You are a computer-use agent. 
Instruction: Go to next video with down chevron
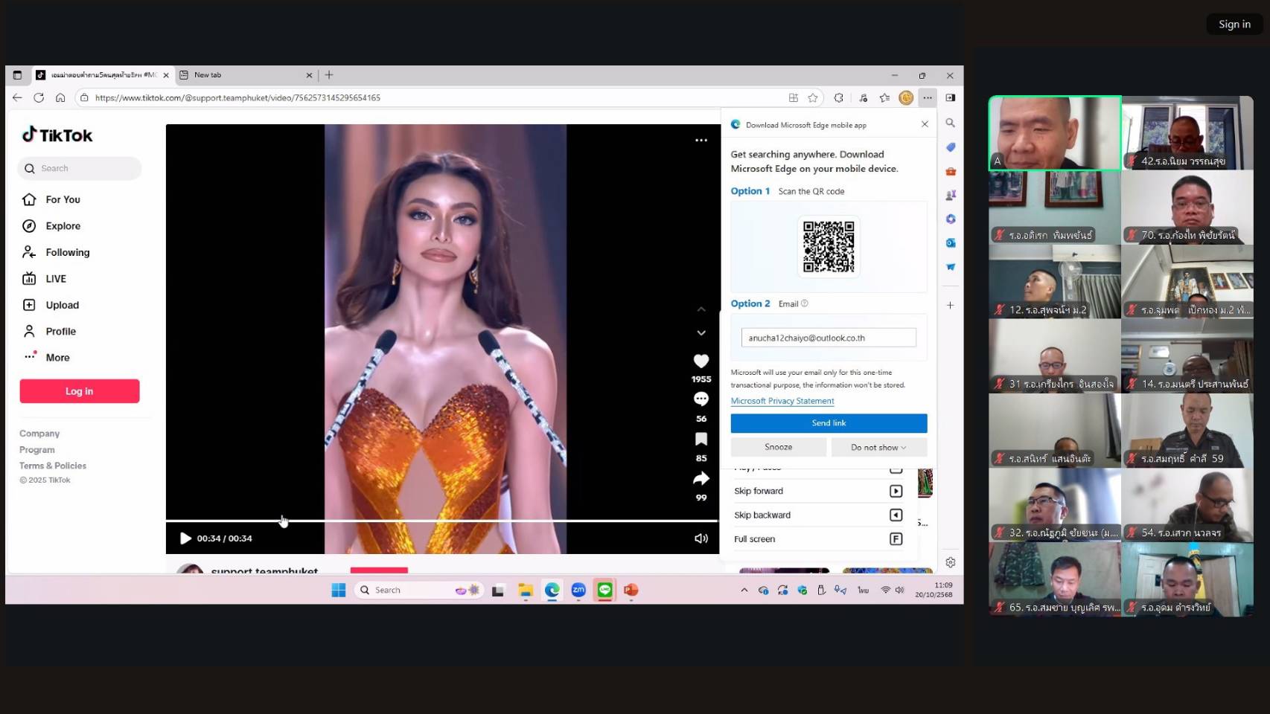[701, 333]
